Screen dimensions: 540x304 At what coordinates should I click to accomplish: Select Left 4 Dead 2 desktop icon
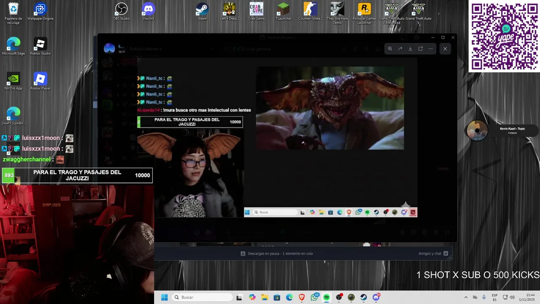[229, 12]
